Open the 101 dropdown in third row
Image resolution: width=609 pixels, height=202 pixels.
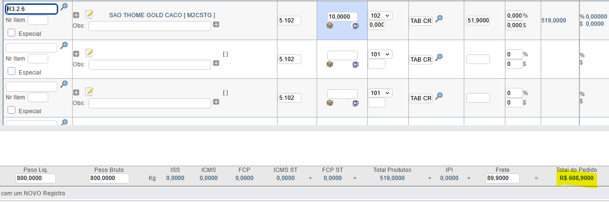point(380,93)
